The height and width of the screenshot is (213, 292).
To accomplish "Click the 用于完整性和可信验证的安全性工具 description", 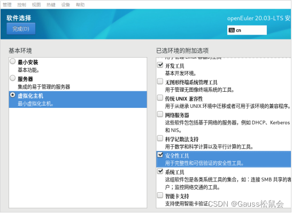I will pos(204,163).
